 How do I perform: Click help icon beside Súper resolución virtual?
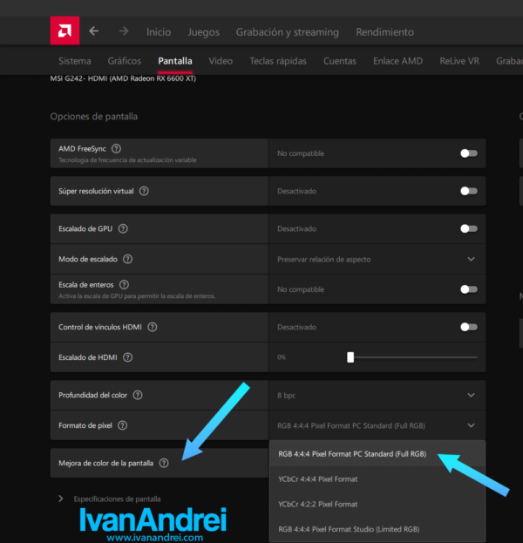coord(144,191)
